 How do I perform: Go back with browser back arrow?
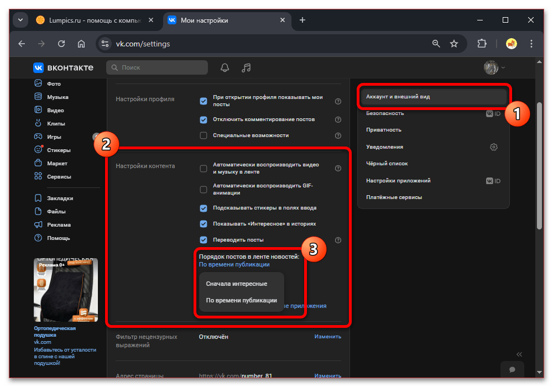coord(22,44)
